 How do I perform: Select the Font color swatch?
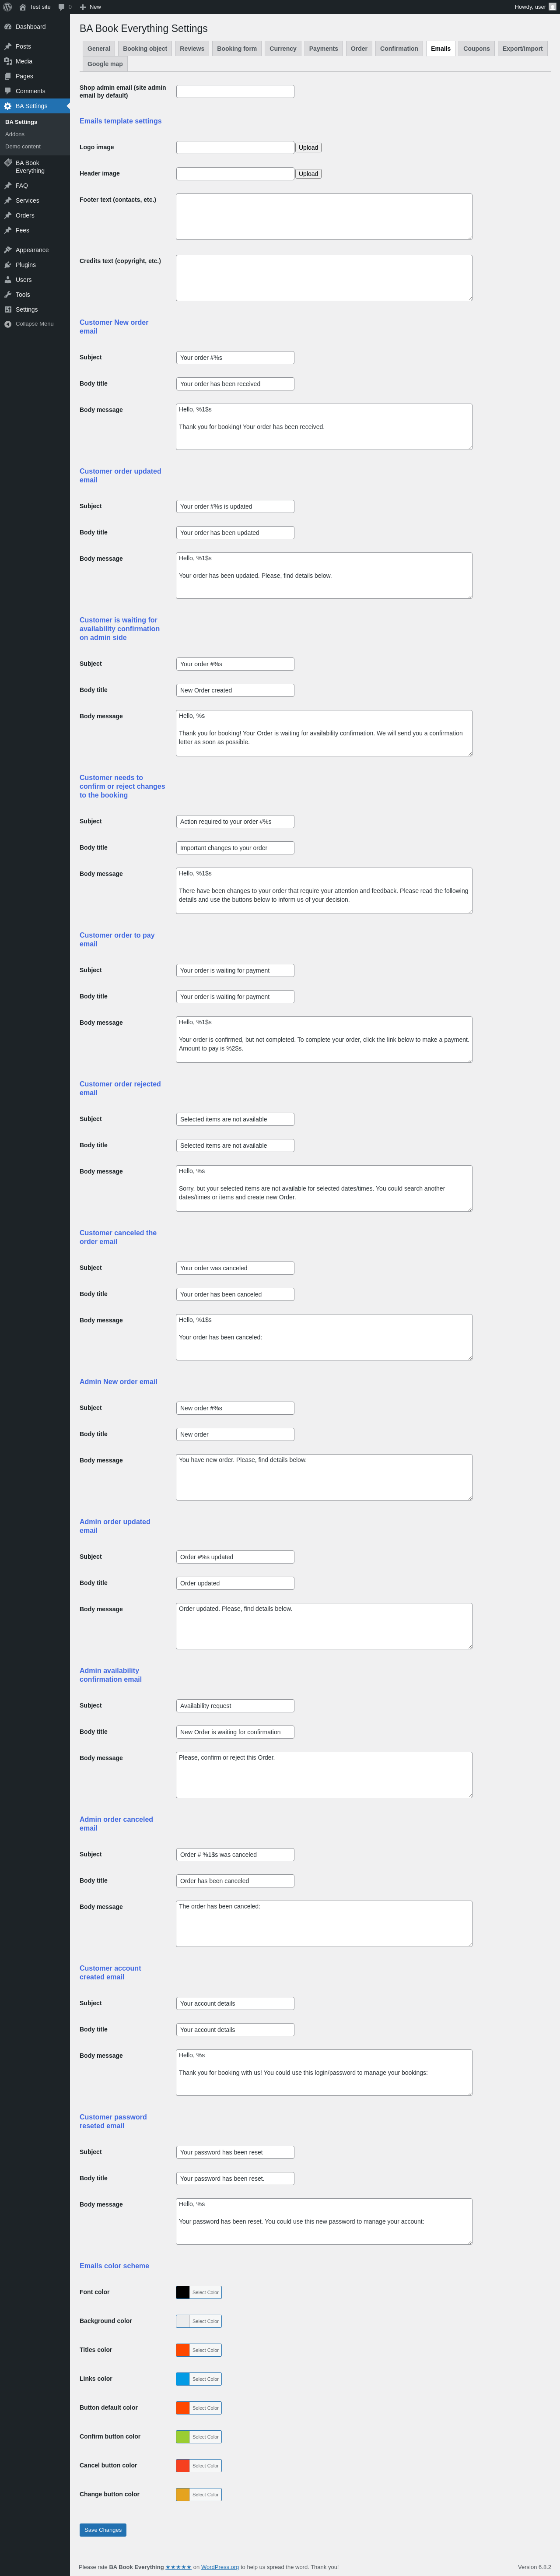coord(183,2292)
